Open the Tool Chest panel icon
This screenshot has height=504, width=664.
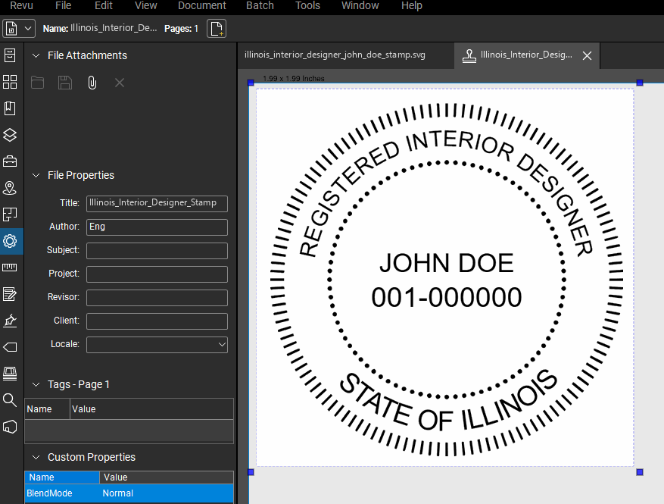point(10,161)
